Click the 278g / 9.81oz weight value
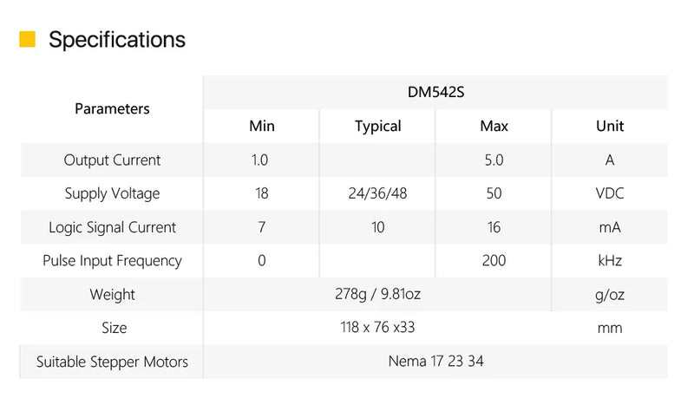The image size is (694, 398). 377,295
